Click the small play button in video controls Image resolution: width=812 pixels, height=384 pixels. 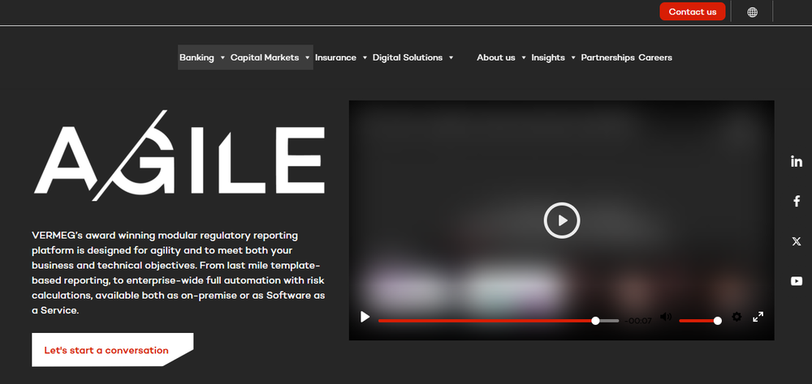pos(365,317)
